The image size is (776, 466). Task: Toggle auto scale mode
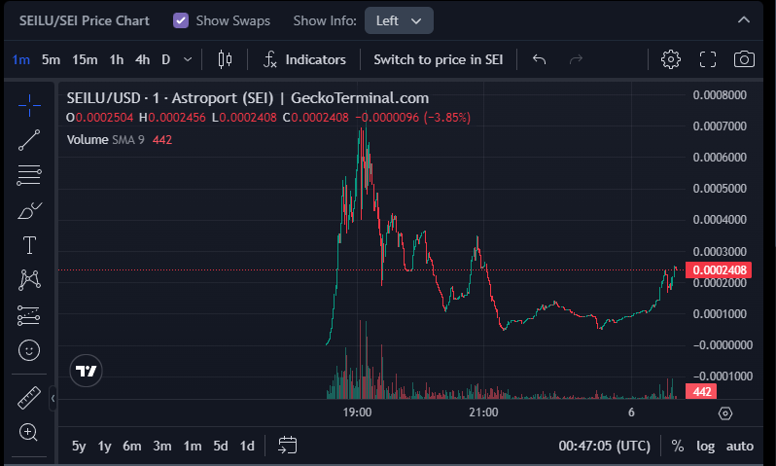pos(739,446)
